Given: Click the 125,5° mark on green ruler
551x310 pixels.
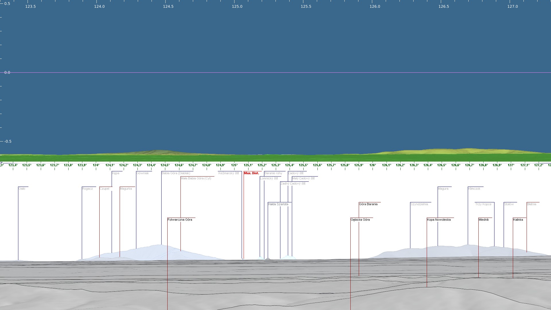Looking at the screenshot, I should (x=303, y=165).
